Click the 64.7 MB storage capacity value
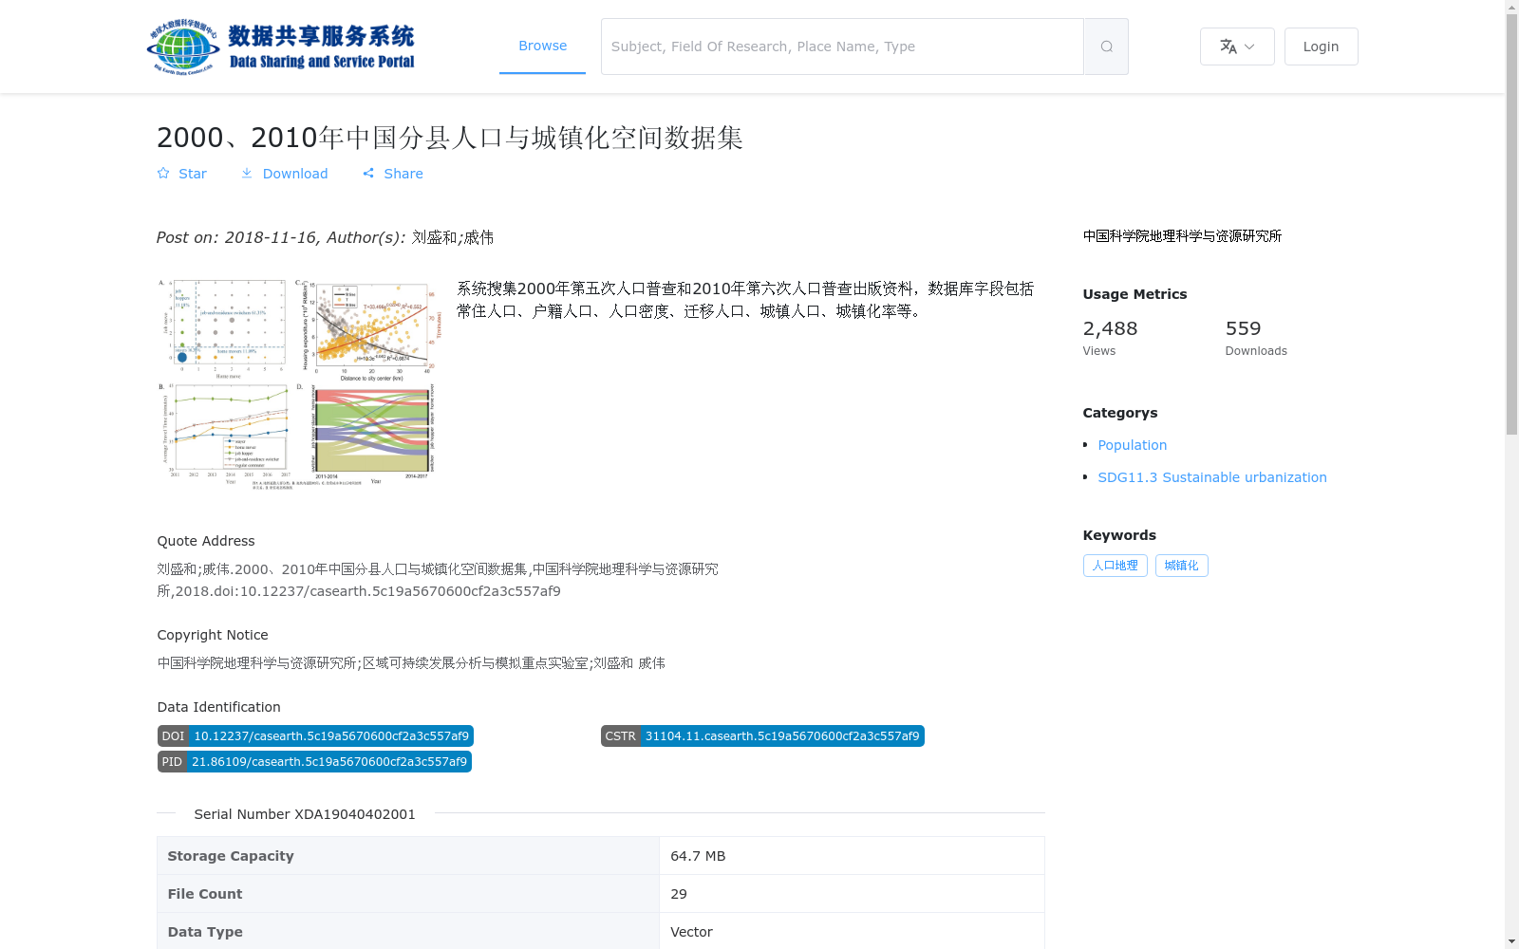Screen dimensions: 1519x949 (x=698, y=856)
